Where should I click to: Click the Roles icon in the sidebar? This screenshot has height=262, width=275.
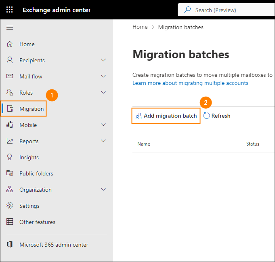pyautogui.click(x=10, y=92)
